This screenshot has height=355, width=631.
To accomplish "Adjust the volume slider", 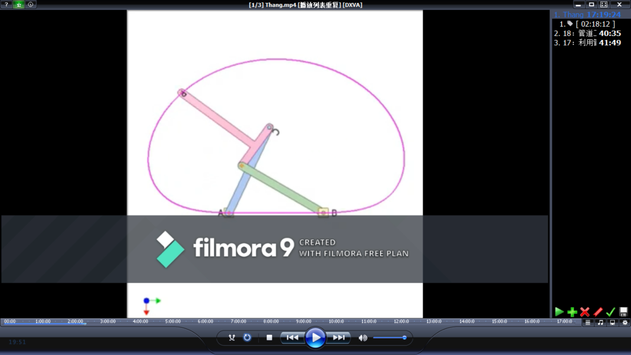I will tap(390, 338).
